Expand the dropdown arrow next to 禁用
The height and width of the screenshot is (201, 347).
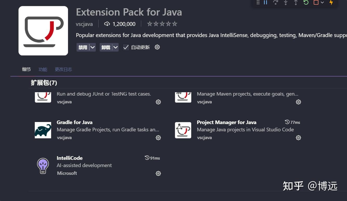click(x=93, y=47)
